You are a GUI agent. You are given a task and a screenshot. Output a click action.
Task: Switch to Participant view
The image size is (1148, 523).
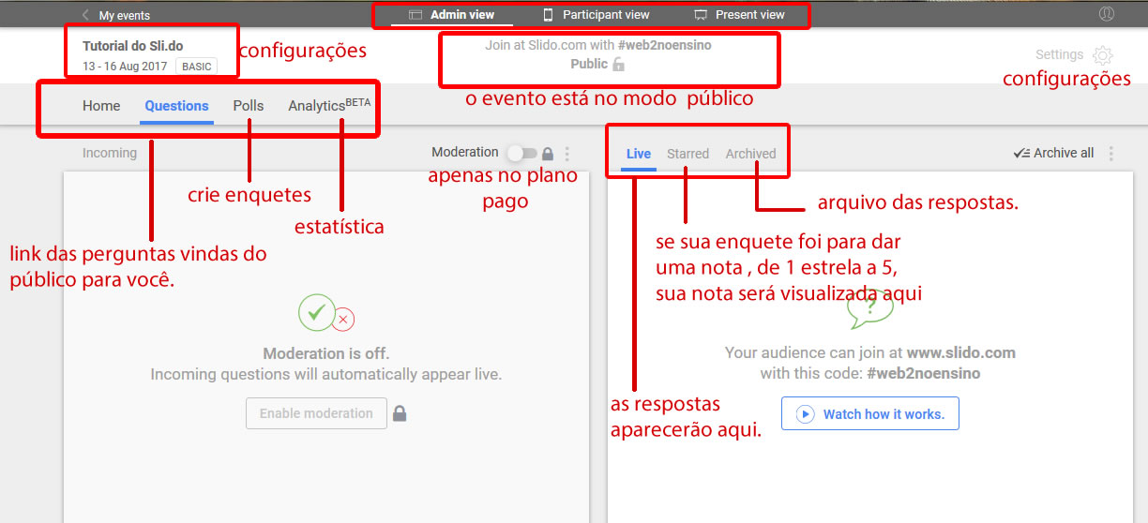596,15
